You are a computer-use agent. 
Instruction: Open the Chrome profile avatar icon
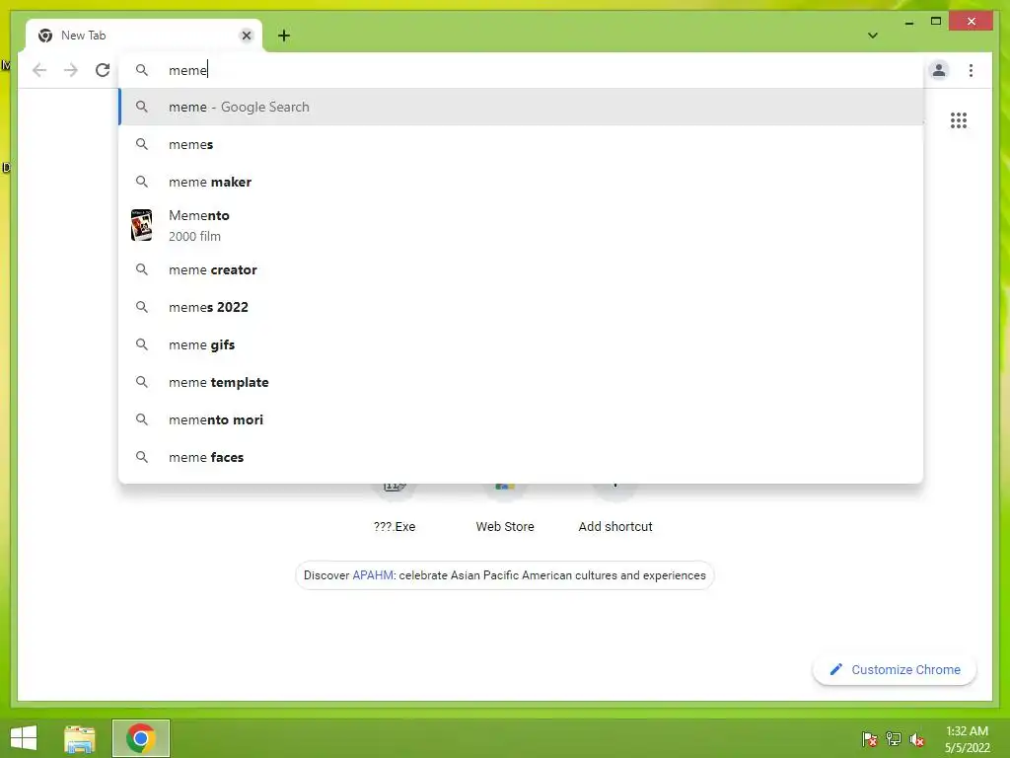coord(939,70)
